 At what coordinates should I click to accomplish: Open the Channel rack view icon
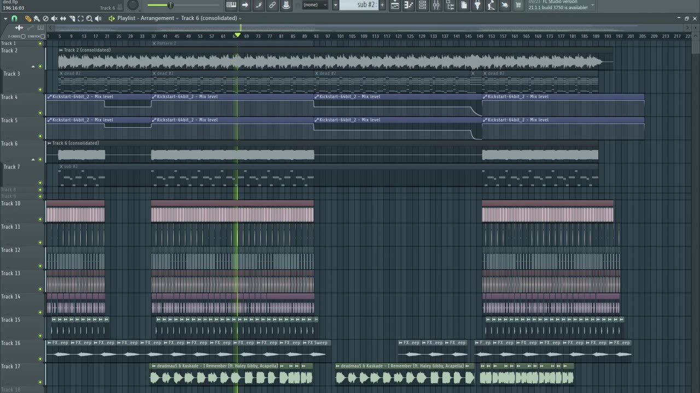click(x=422, y=5)
